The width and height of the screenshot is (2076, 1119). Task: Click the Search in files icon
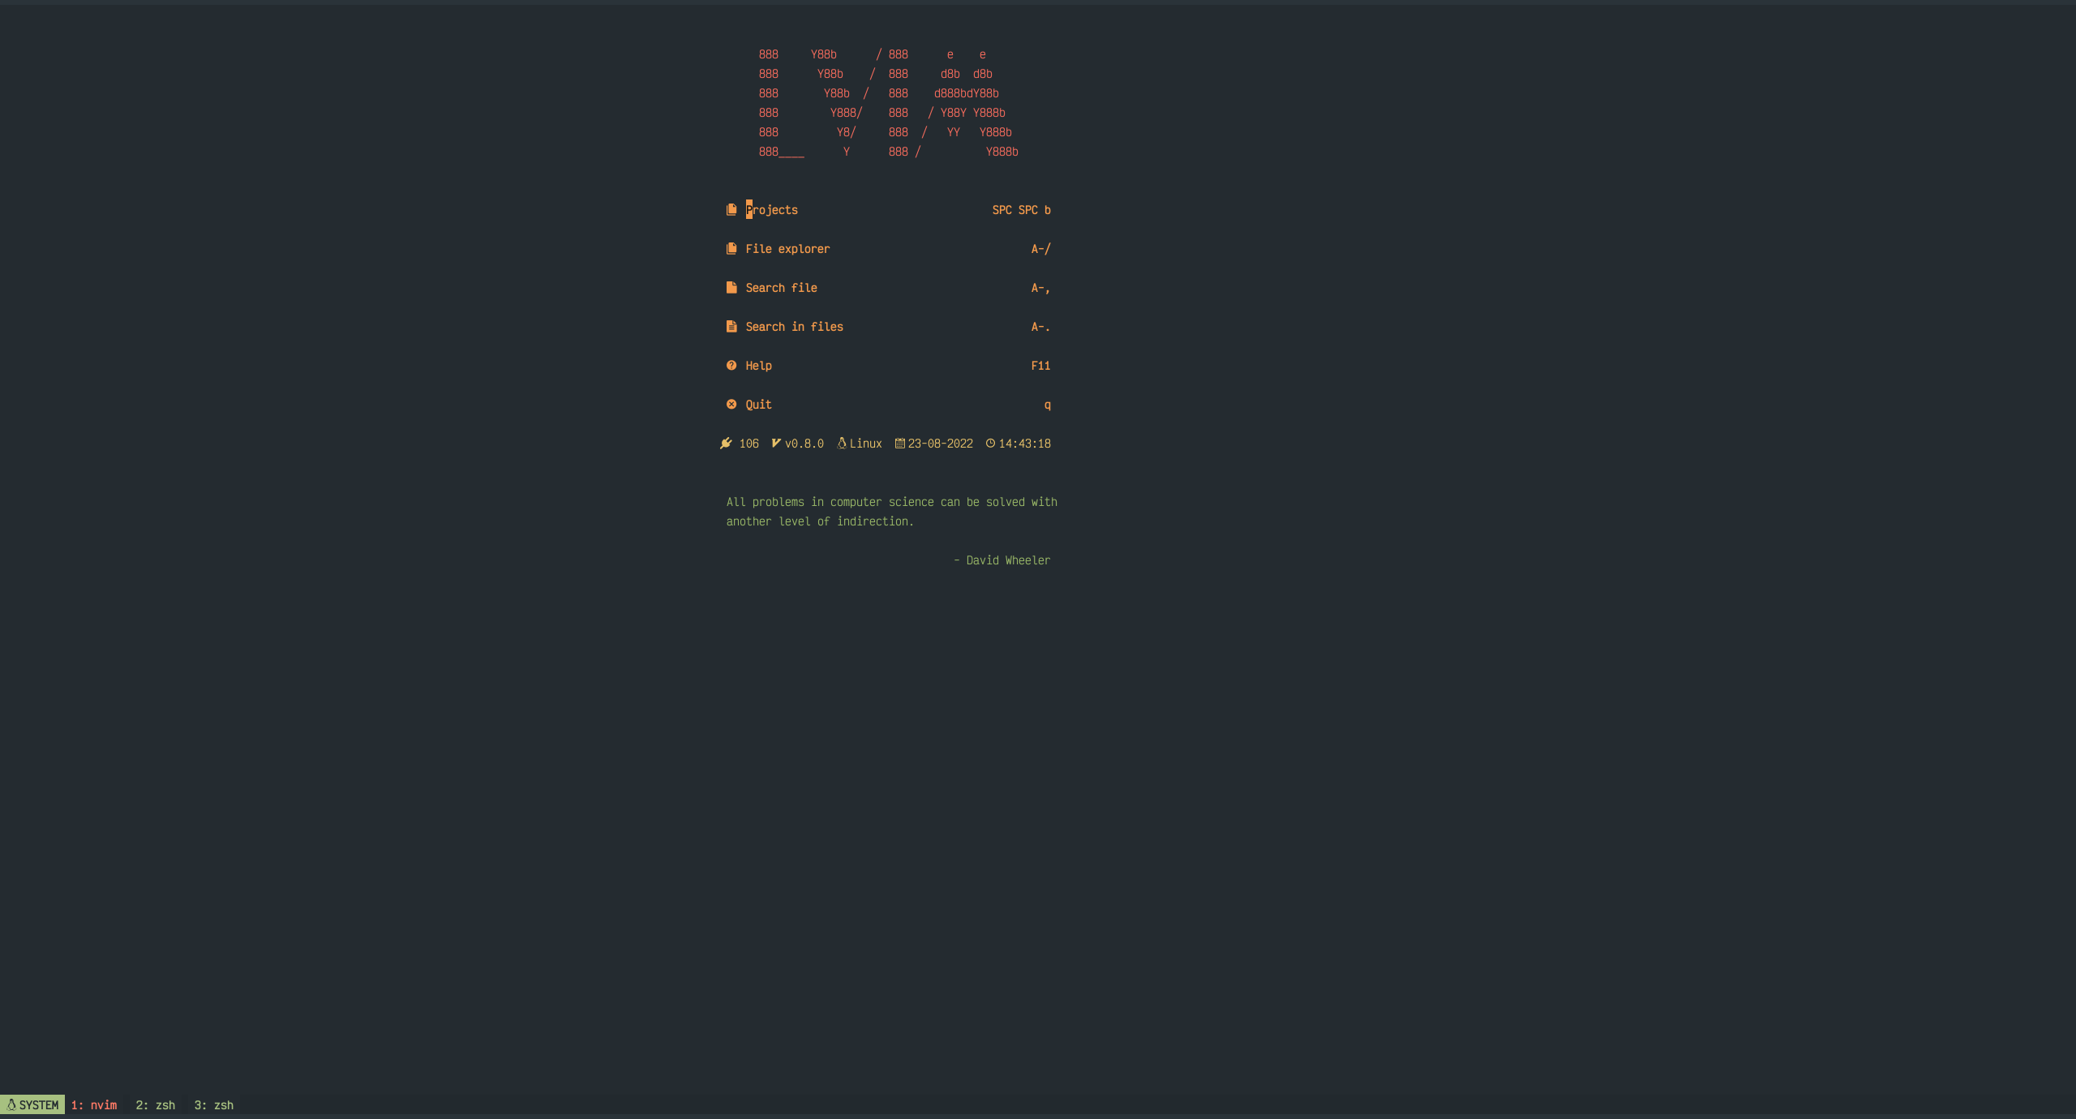(729, 327)
